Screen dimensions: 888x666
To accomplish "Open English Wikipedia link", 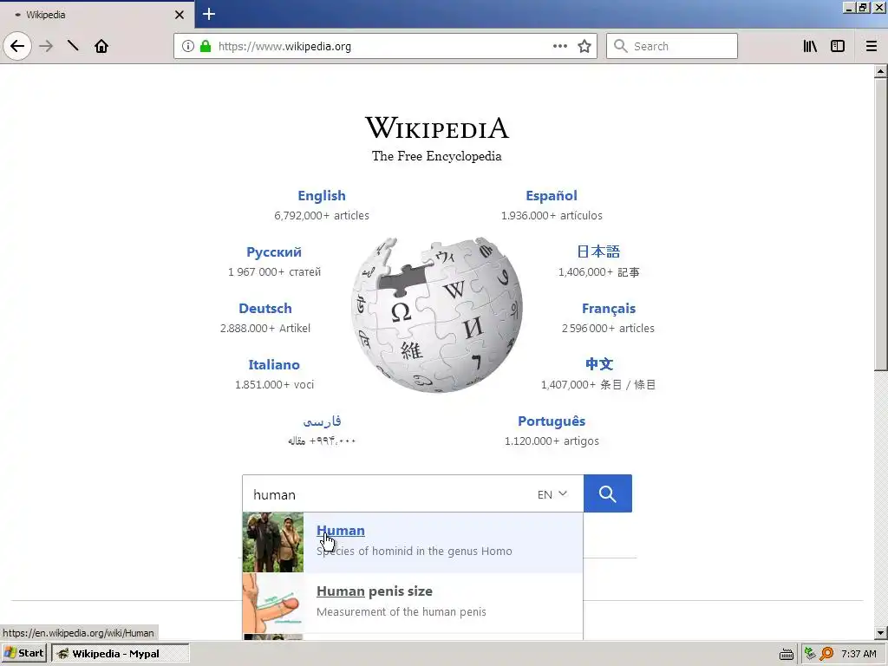I will pos(322,195).
